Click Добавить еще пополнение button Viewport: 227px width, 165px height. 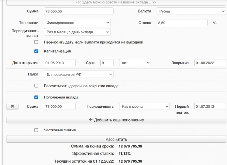(x=116, y=120)
